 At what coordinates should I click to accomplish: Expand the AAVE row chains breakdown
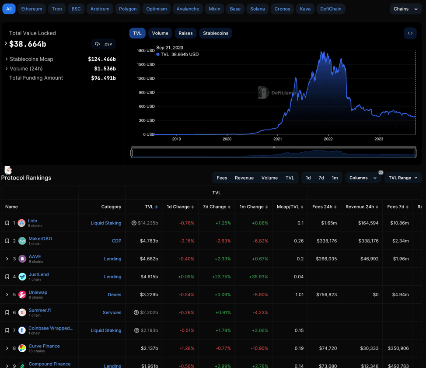7,259
